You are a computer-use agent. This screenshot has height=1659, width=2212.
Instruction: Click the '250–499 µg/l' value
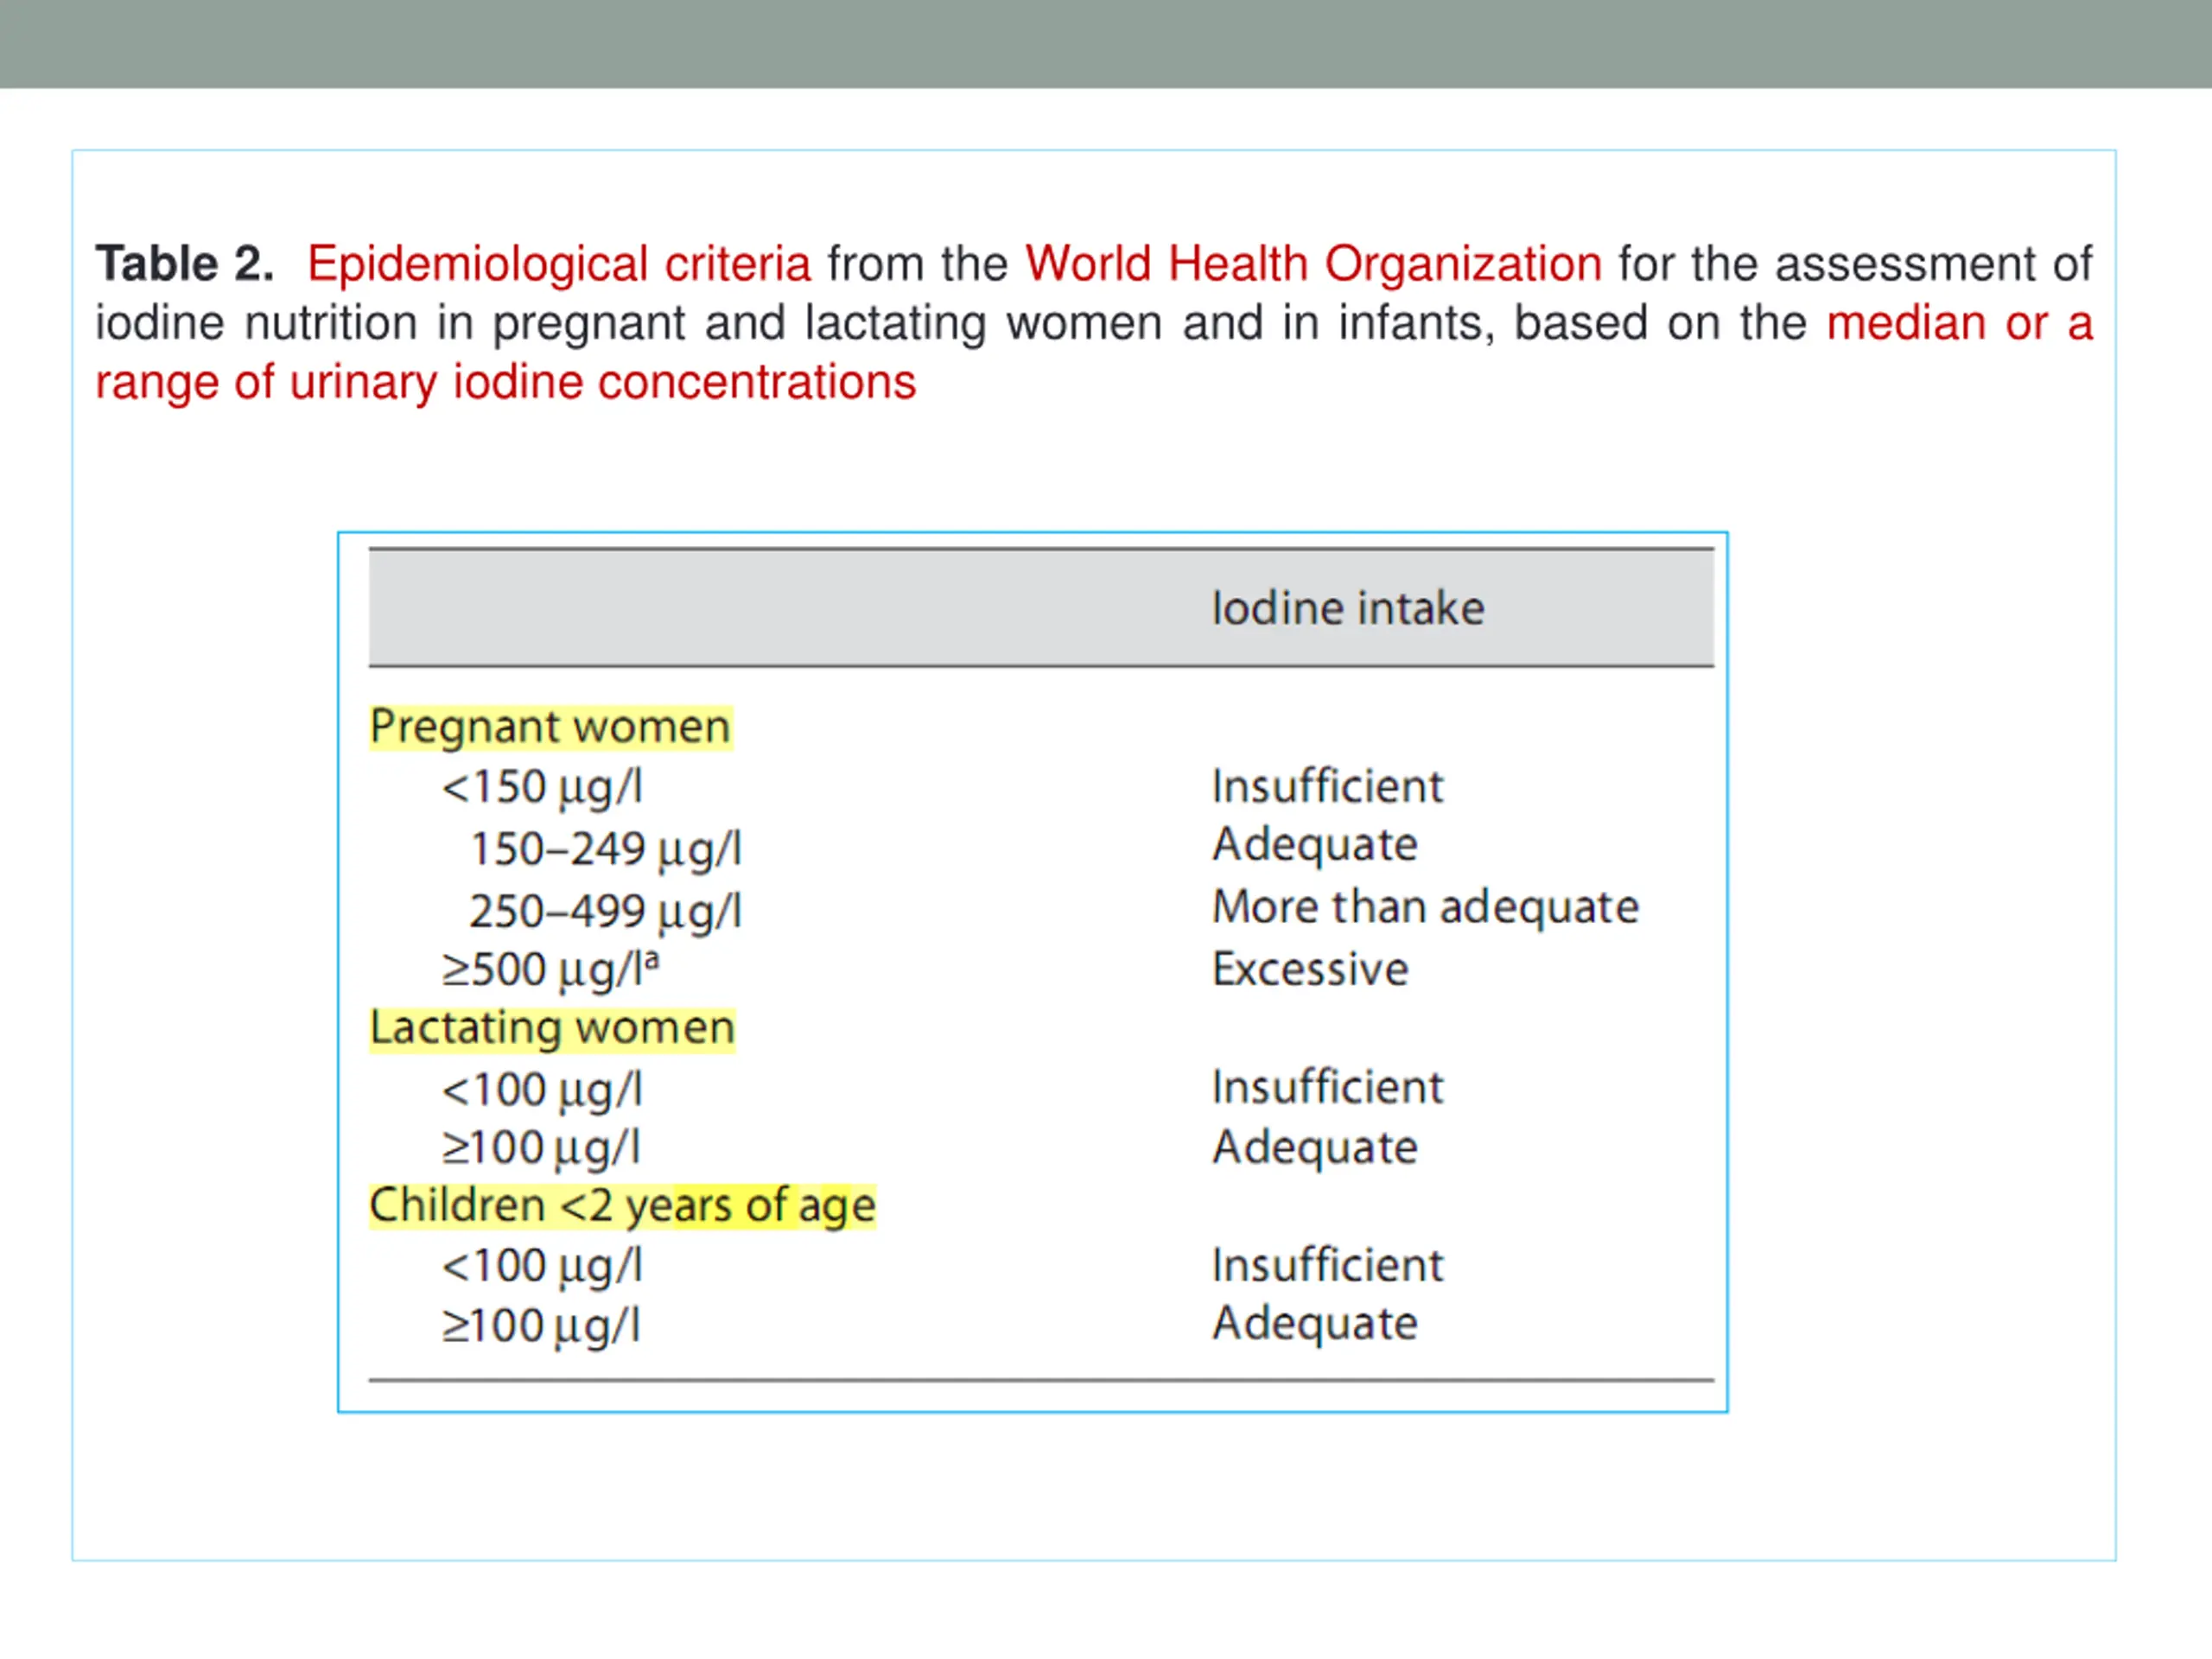point(606,911)
